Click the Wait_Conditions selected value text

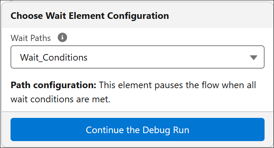pyautogui.click(x=54, y=57)
